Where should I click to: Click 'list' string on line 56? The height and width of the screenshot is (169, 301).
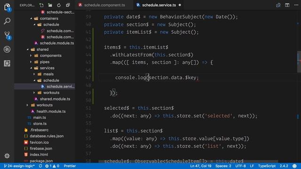[x=213, y=146]
